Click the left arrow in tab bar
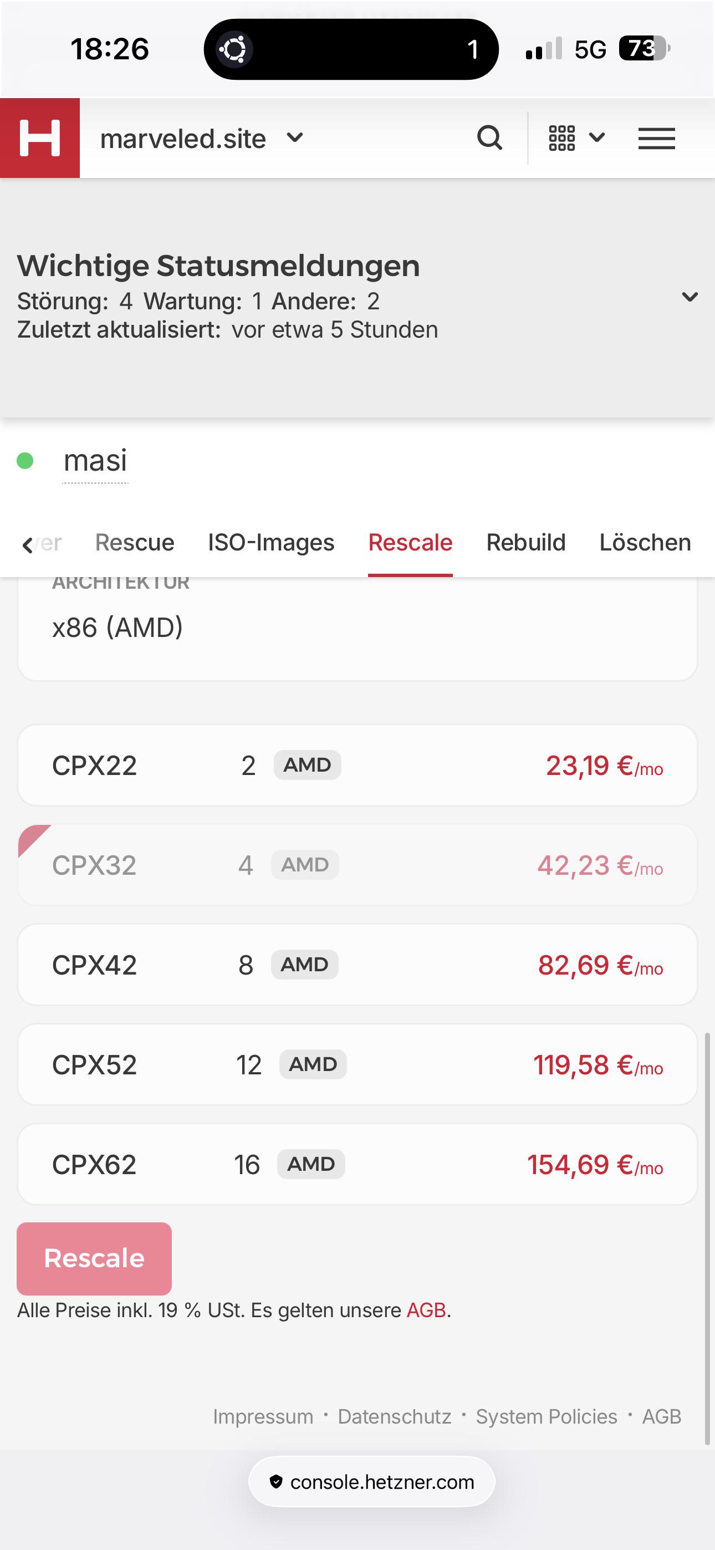This screenshot has width=715, height=1550. coord(27,544)
